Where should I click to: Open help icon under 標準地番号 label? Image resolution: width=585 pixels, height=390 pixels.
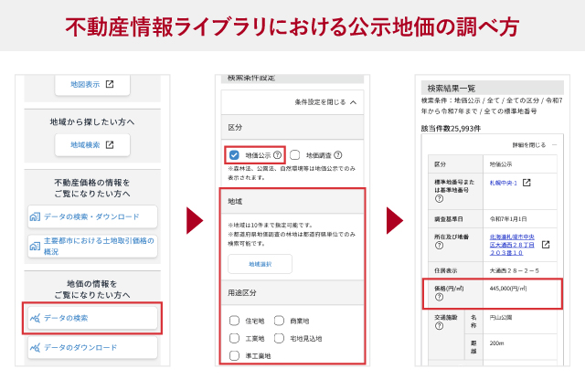tap(439, 199)
